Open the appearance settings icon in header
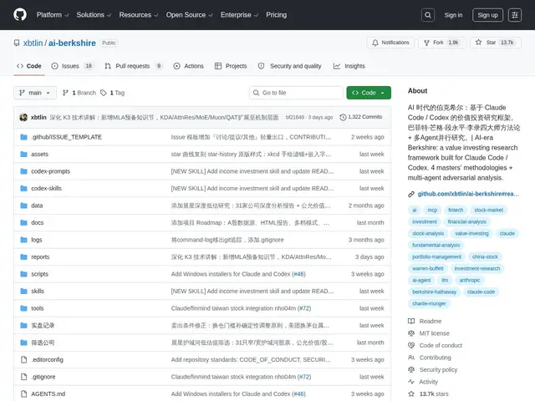Screen dimensions: 535x401 (x=515, y=15)
